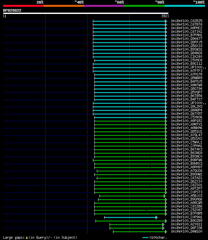Click the red 20% identity legend segment
208x240 pixels.
pyautogui.click(x=23, y=6)
